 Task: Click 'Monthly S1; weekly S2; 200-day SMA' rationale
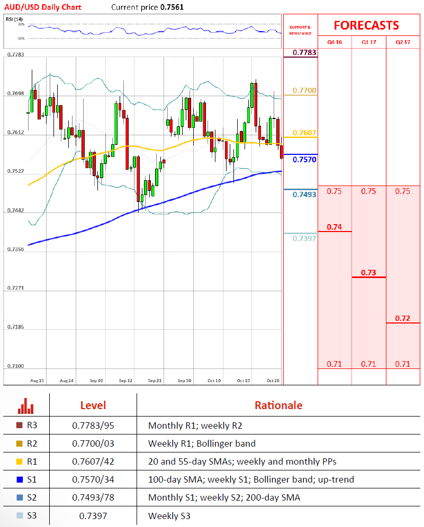point(224,498)
